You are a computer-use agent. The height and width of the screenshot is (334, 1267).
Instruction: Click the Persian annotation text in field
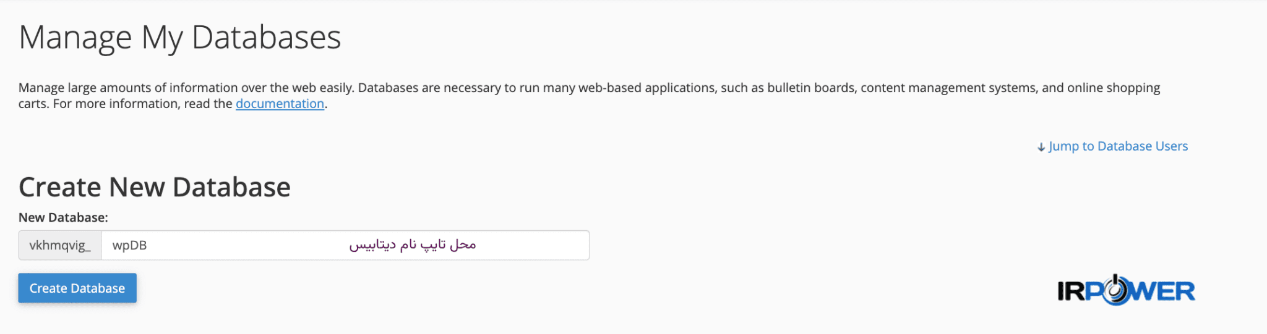pyautogui.click(x=413, y=245)
